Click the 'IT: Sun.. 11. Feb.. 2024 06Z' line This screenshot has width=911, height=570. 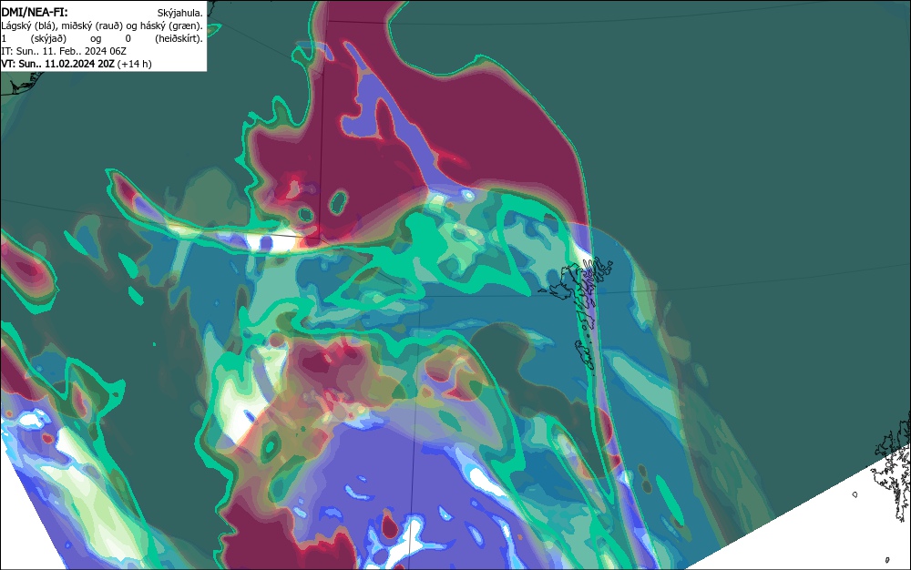[x=64, y=51]
